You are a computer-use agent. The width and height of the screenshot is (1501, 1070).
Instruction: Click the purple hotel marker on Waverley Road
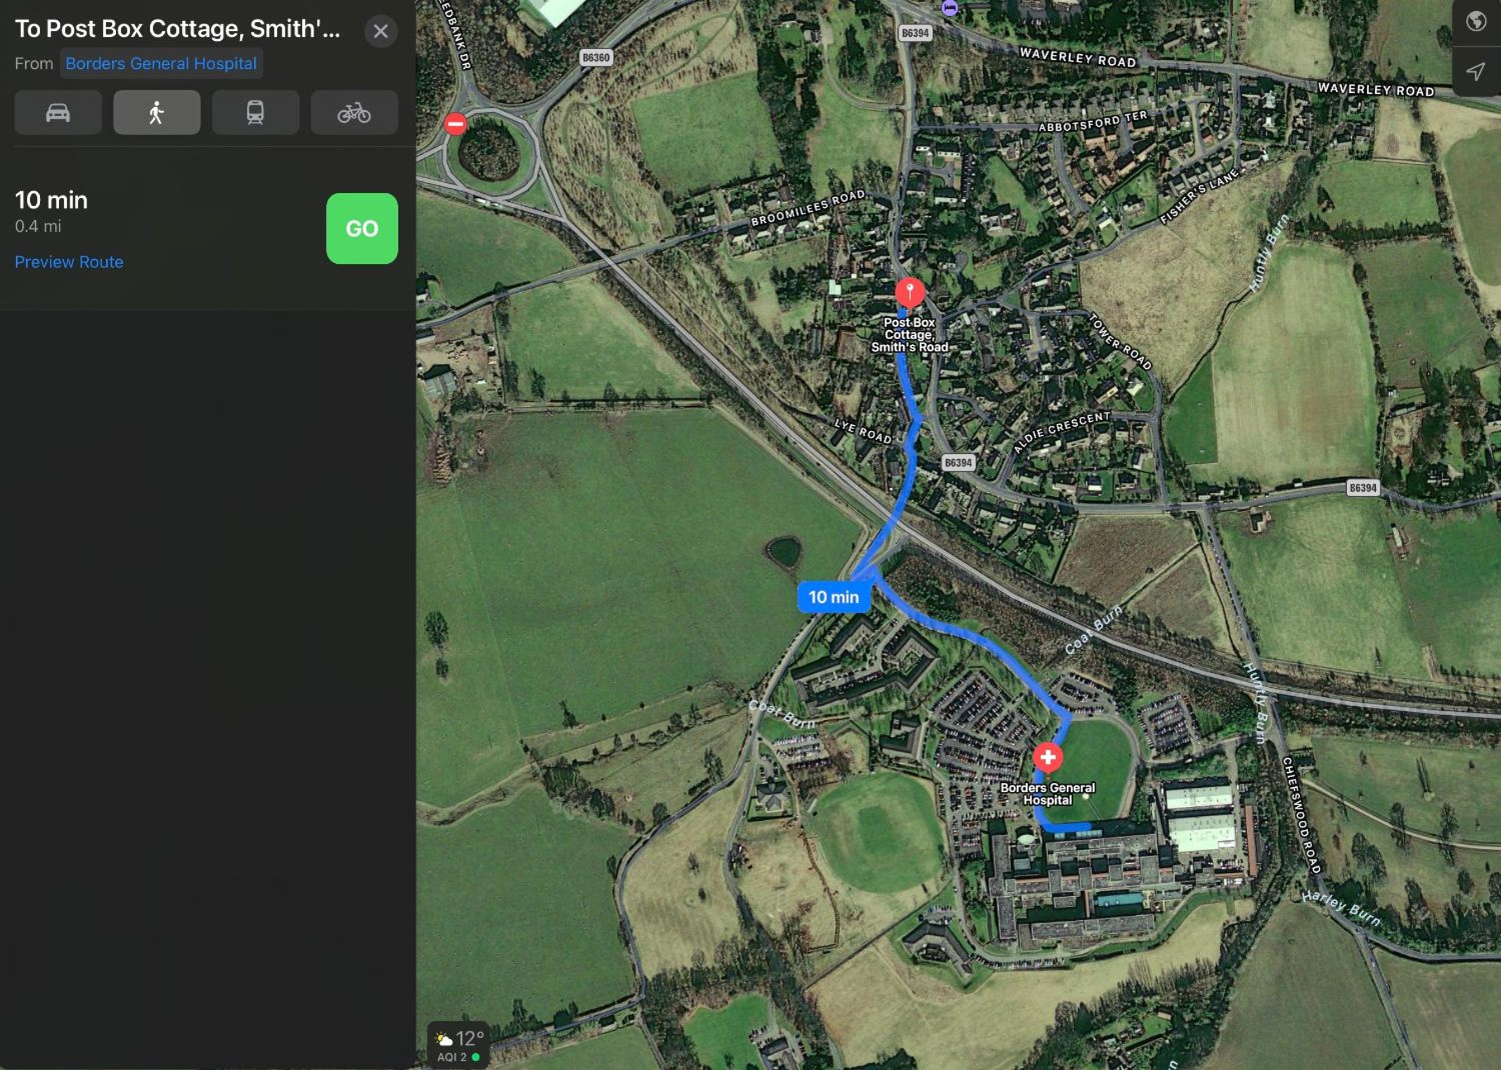[949, 7]
